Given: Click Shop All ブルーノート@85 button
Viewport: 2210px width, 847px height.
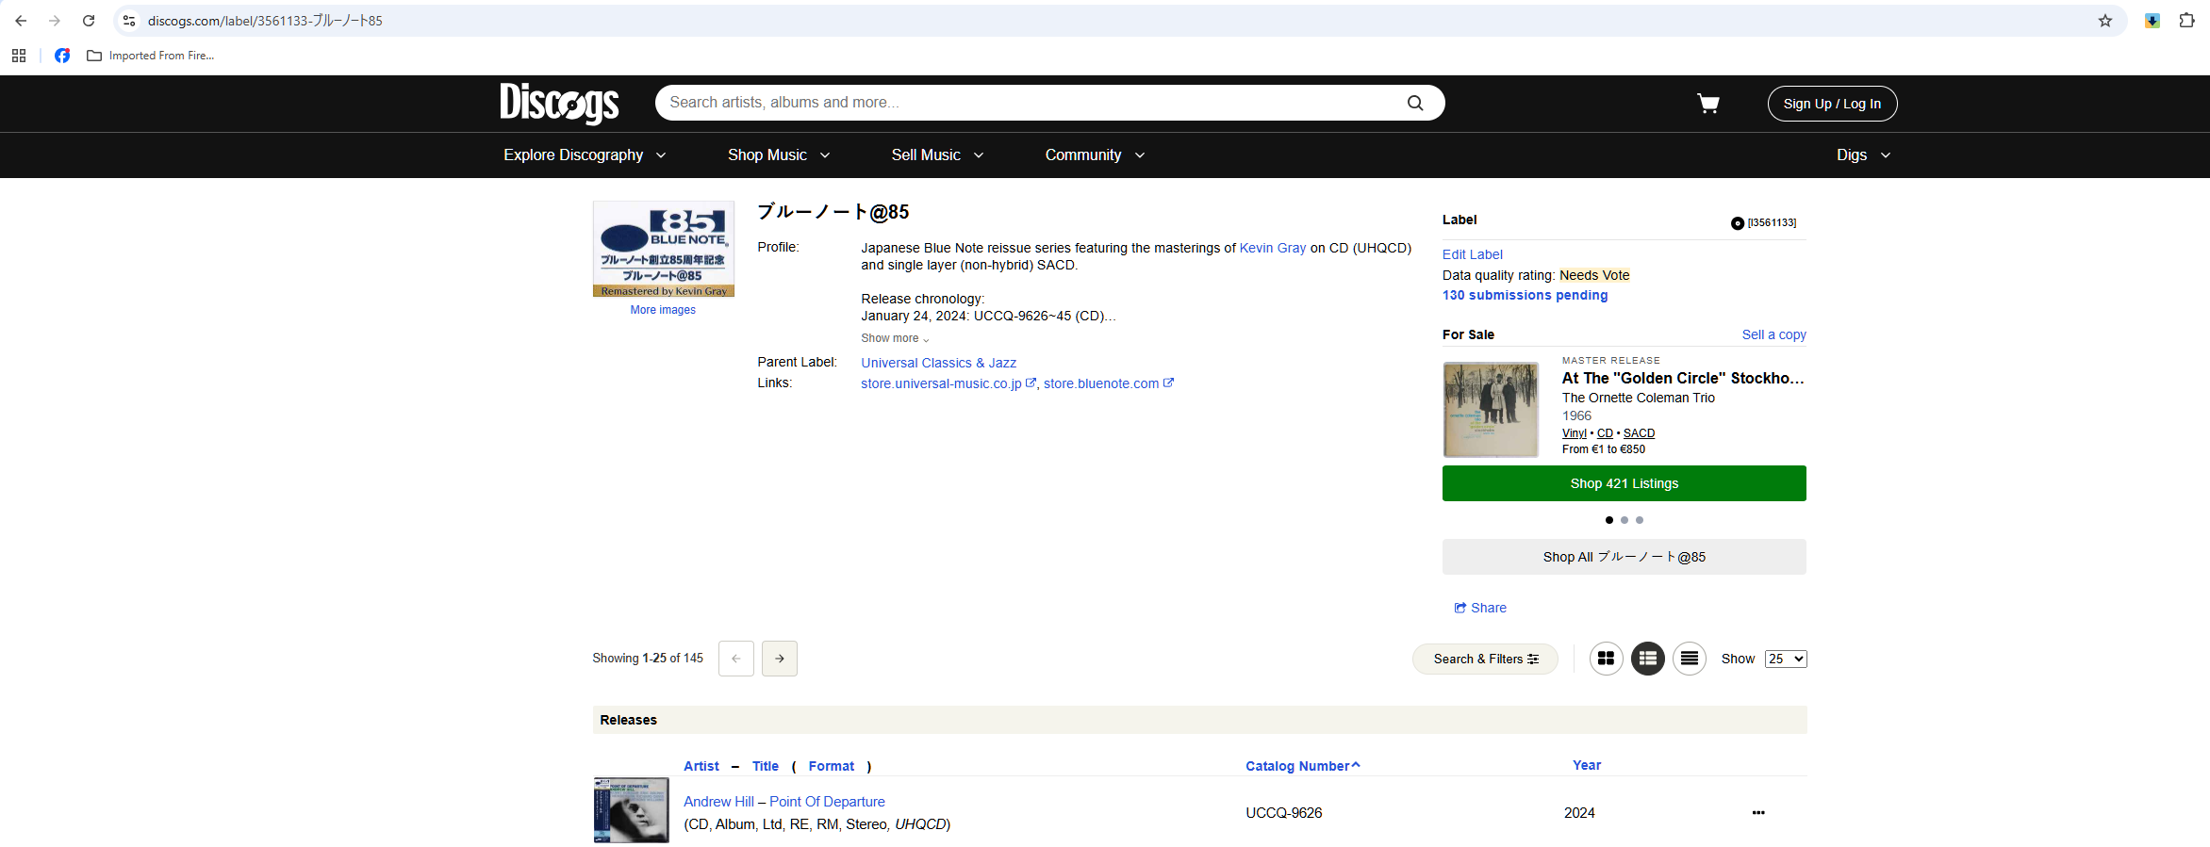Looking at the screenshot, I should click(x=1624, y=557).
